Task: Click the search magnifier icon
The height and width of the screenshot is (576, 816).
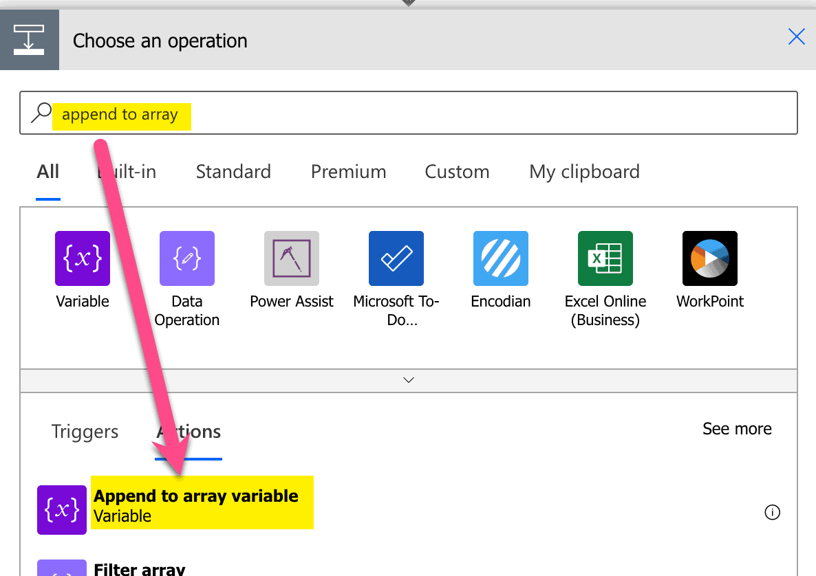Action: 40,112
